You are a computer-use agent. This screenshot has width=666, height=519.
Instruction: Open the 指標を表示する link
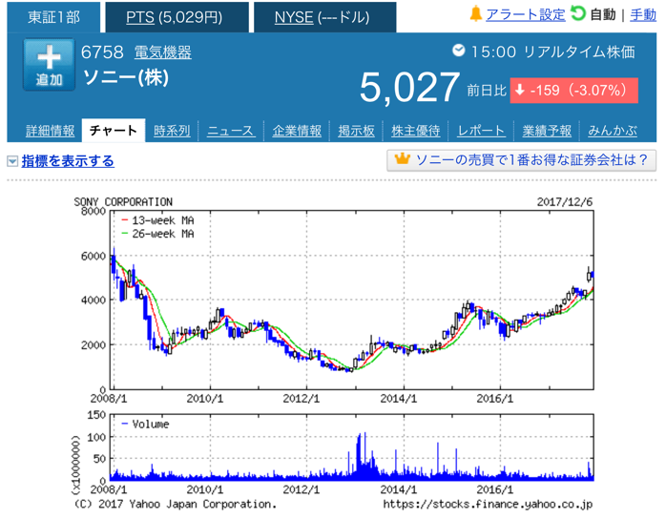pyautogui.click(x=68, y=161)
